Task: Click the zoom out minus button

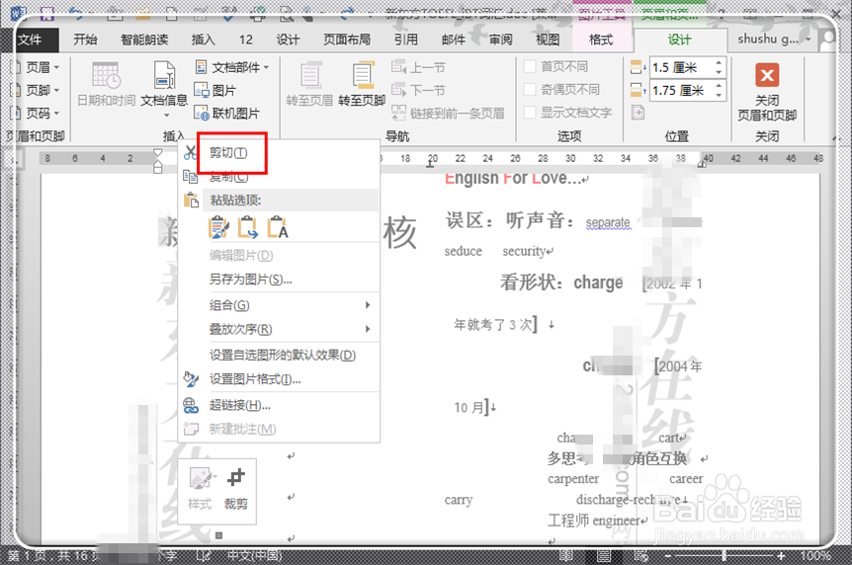Action: 668,556
